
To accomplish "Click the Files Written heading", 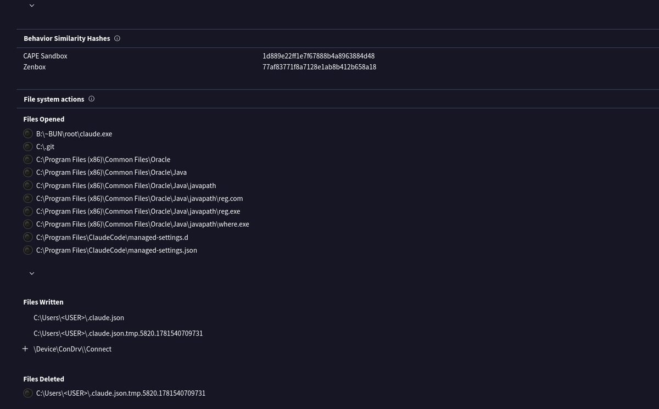I will tap(43, 302).
